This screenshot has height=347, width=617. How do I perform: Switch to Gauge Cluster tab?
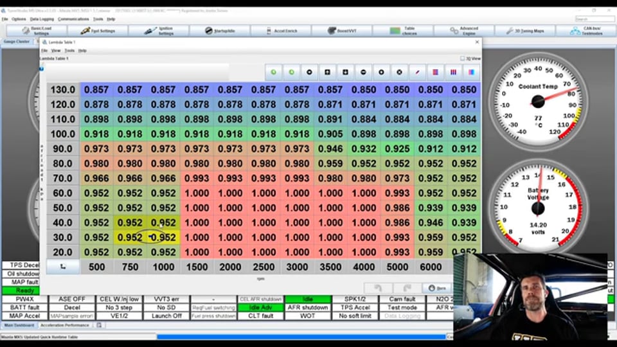[17, 41]
